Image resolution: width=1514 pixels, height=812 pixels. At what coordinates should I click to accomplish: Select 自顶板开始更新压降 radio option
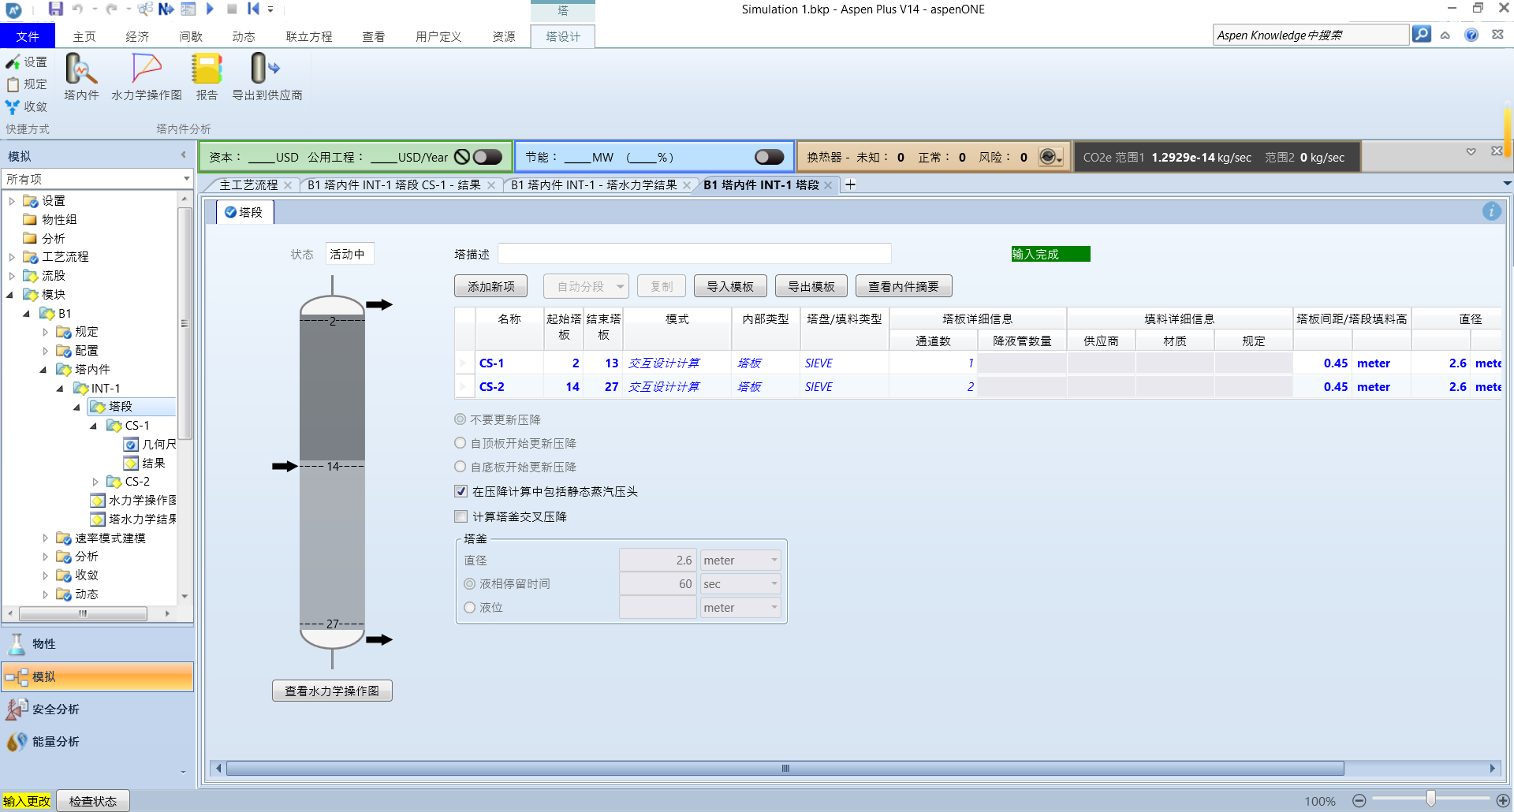[461, 443]
